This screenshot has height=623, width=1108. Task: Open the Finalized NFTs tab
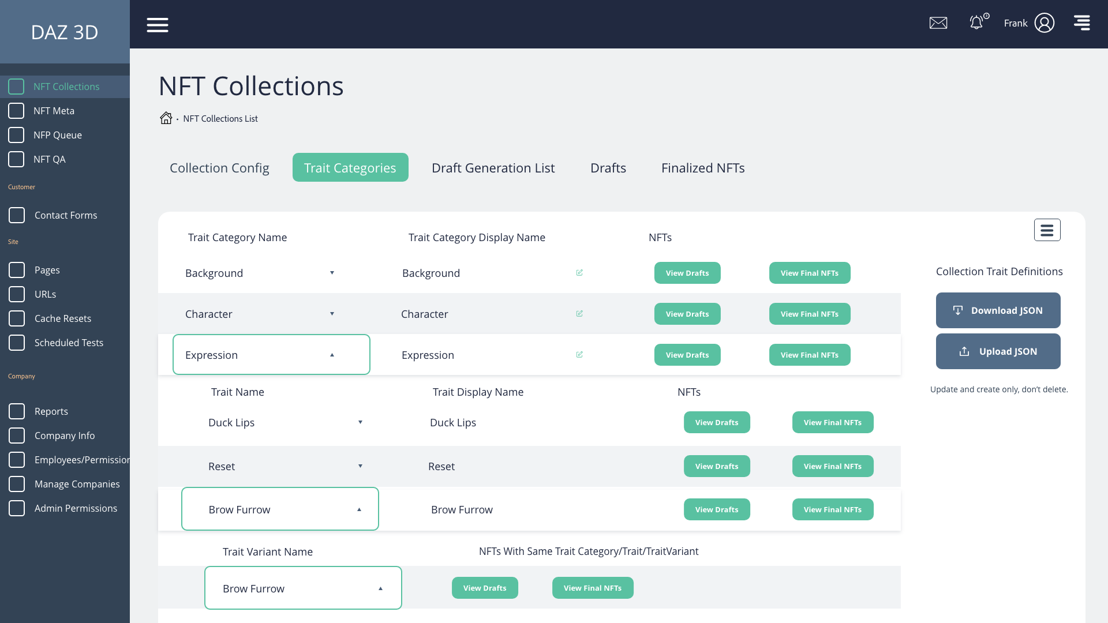702,168
